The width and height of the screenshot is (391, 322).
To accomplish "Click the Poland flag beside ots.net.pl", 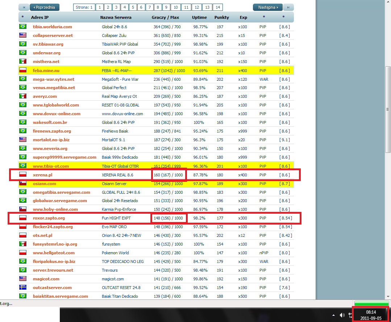I will [23, 235].
